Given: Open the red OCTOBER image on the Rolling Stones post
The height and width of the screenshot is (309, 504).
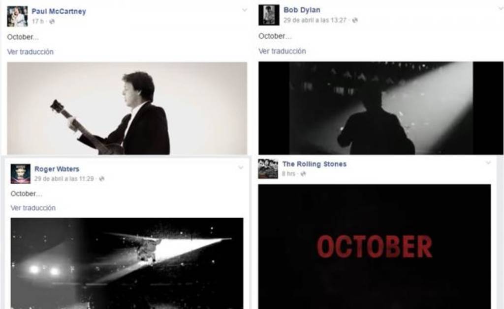Looking at the screenshot, I should click(x=375, y=247).
